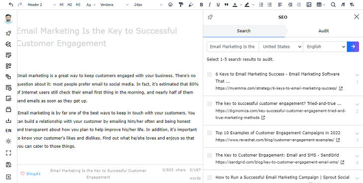Check the '6 Keys to Email Marketing Success' result

tap(209, 74)
